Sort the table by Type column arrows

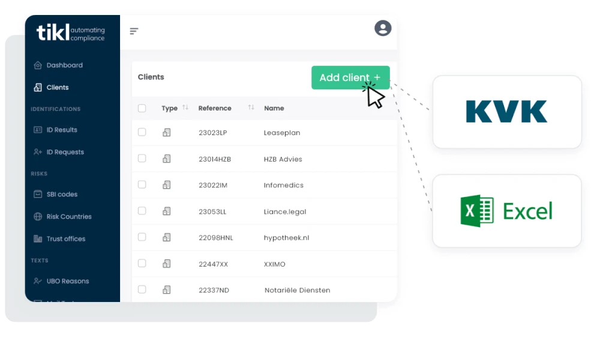[185, 108]
